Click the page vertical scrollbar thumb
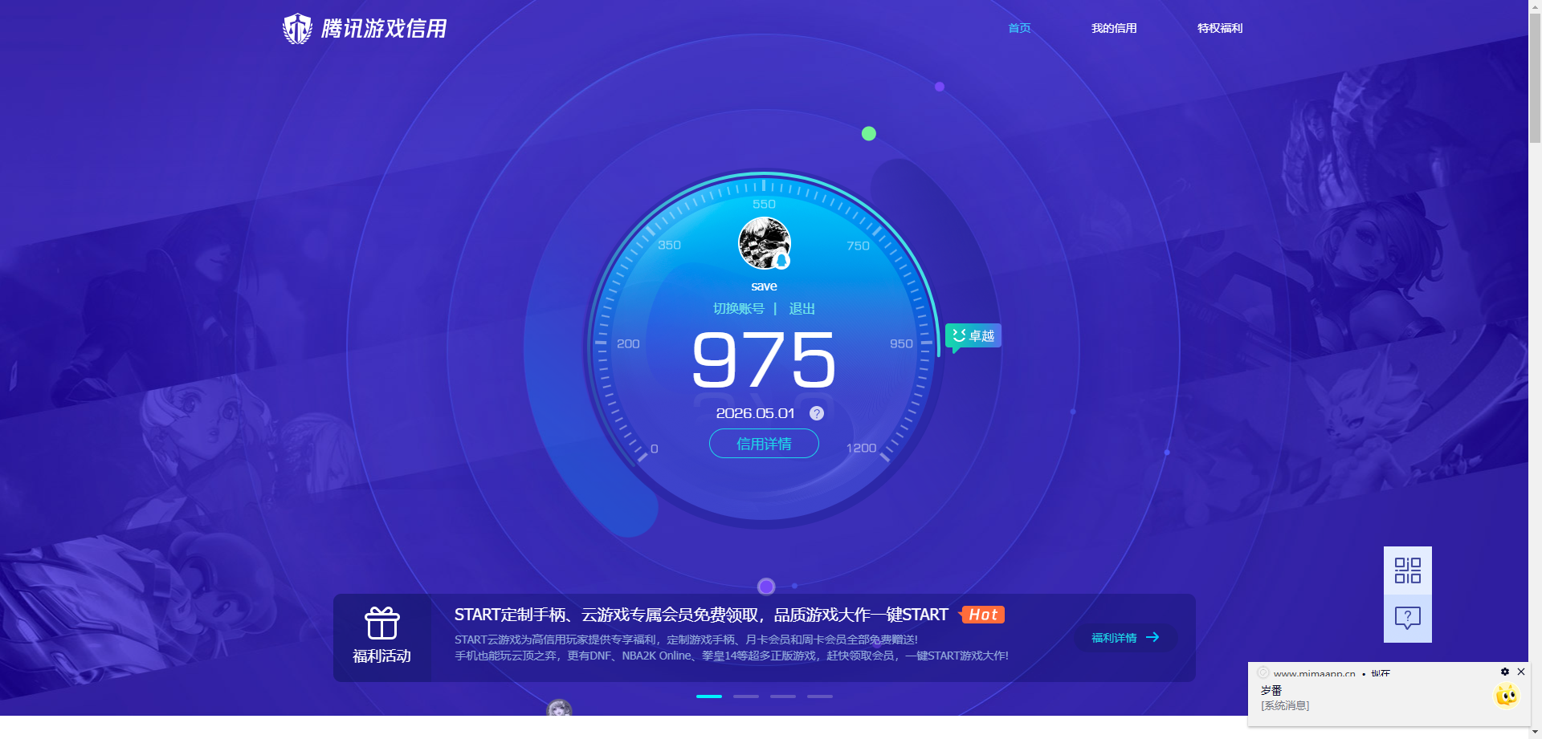 (1535, 79)
